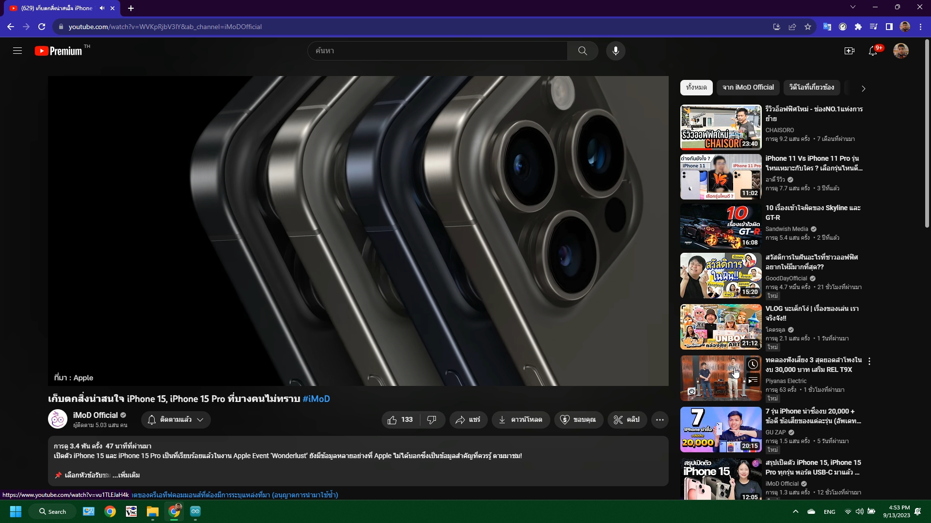The height and width of the screenshot is (523, 931).
Task: Mute tab audio via speaker icon on tab
Action: (102, 8)
